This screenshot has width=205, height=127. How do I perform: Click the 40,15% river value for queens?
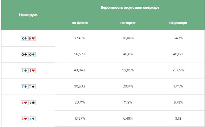pyautogui.click(x=178, y=54)
